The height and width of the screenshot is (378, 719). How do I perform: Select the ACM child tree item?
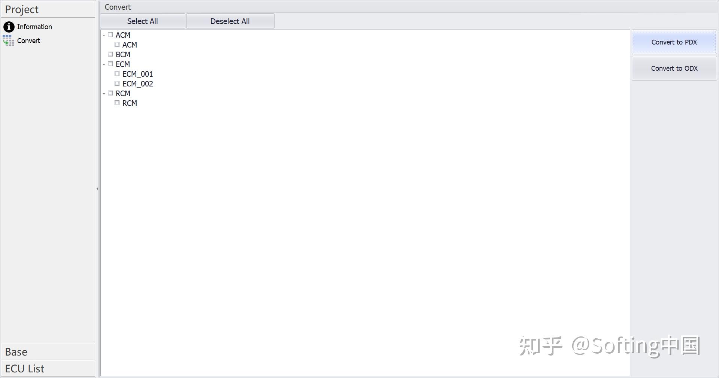pyautogui.click(x=129, y=44)
